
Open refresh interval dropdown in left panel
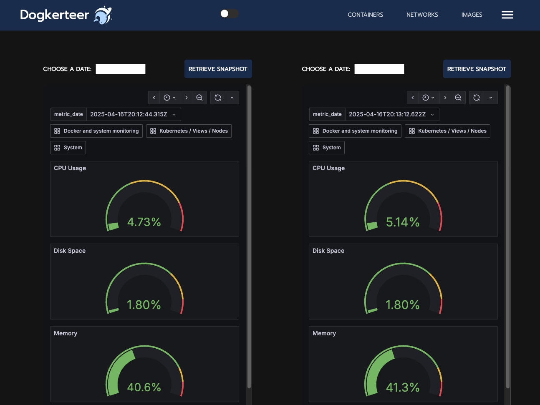coord(232,98)
